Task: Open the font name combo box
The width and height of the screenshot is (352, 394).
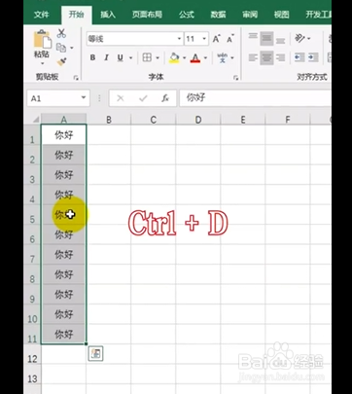Action: pyautogui.click(x=135, y=39)
